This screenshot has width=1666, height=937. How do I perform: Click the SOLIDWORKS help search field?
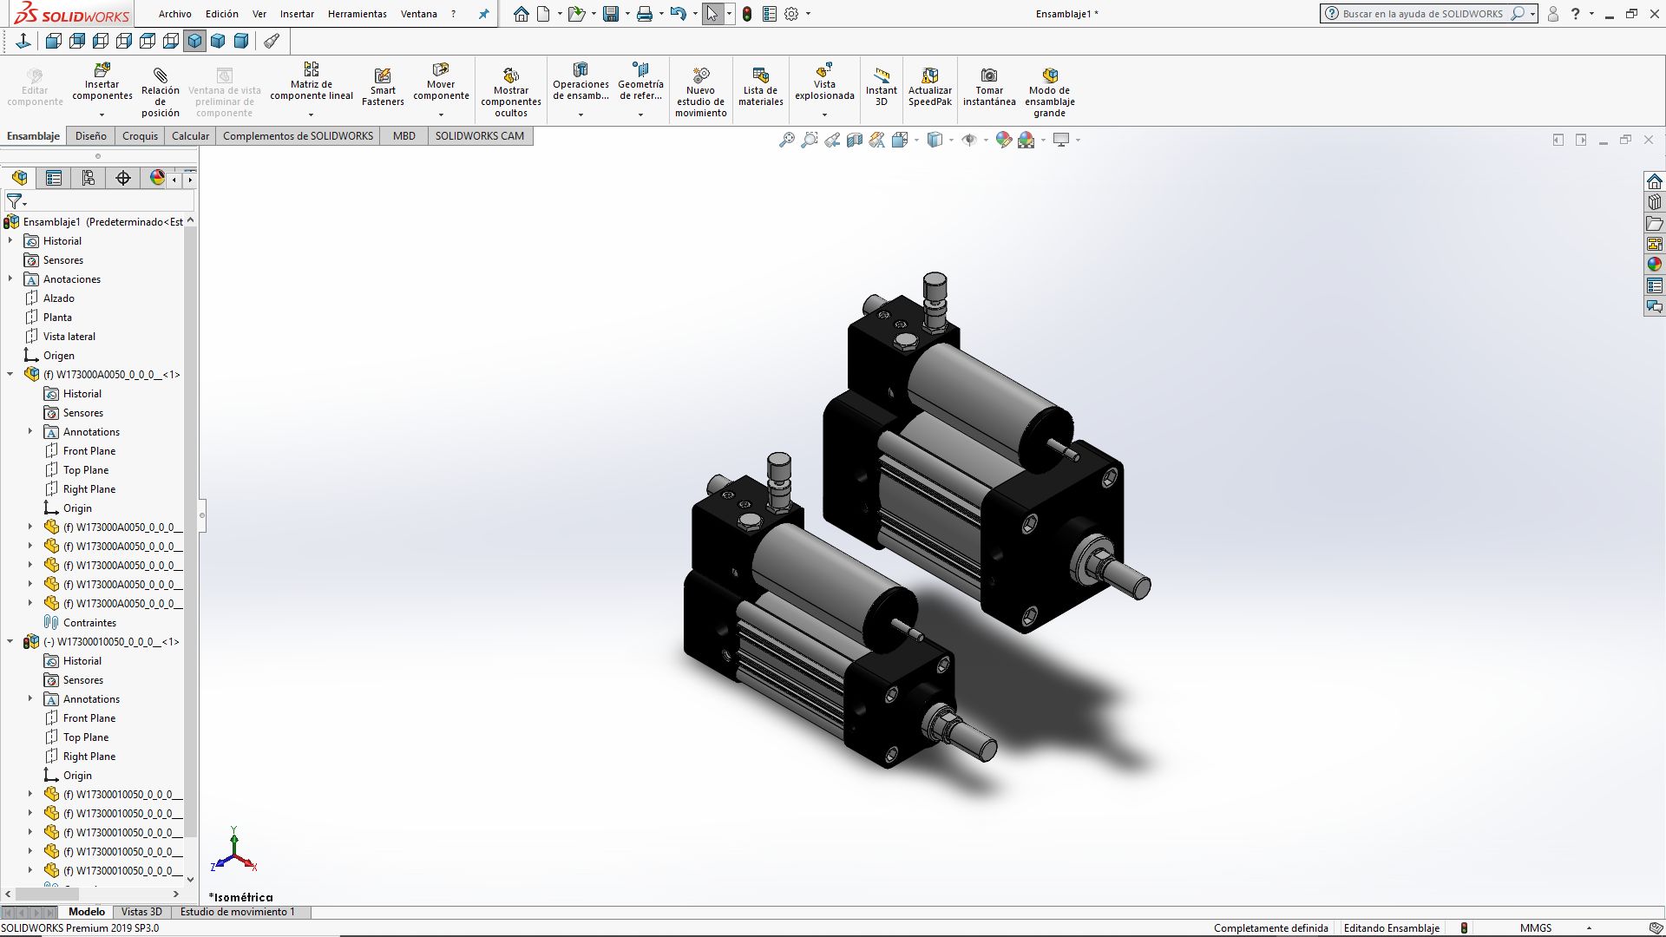1423,14
